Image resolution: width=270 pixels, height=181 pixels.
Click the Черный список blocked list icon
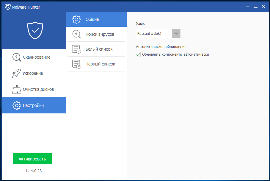[76, 64]
